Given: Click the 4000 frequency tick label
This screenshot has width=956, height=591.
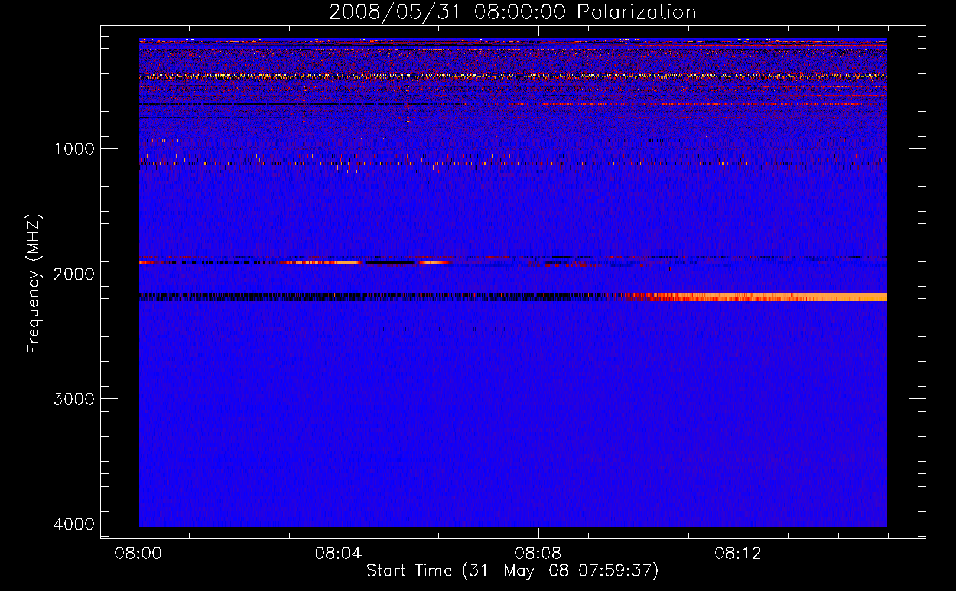Looking at the screenshot, I should click(x=74, y=524).
